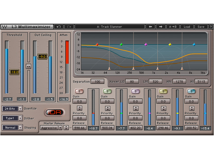This screenshot has height=160, width=214.
Task: Open help with the question mark button
Action: tap(211, 27)
